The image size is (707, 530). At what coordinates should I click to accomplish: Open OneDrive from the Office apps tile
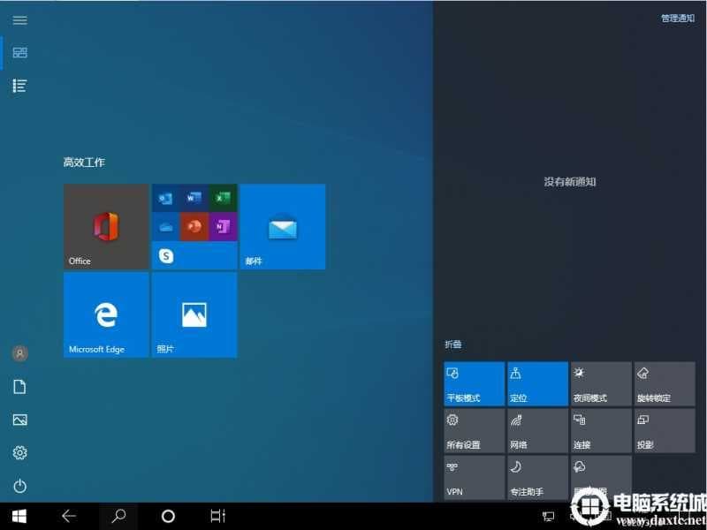[165, 227]
